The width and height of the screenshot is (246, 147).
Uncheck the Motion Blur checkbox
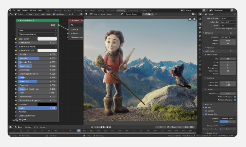[206, 114]
